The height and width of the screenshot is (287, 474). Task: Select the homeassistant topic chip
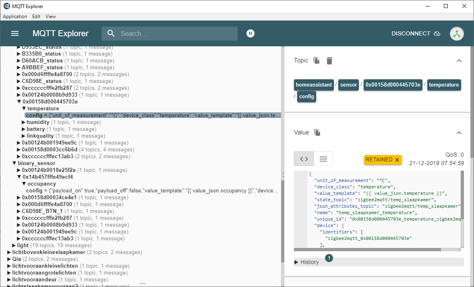[x=314, y=85]
